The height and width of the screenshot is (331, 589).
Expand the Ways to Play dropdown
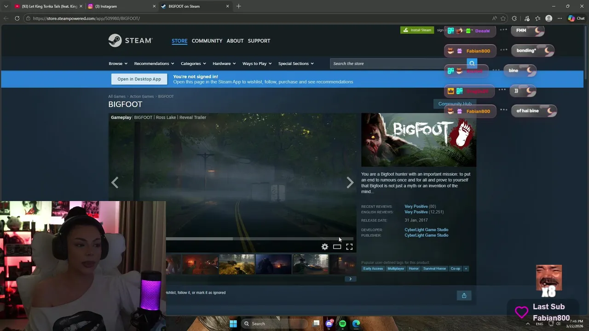(x=257, y=63)
